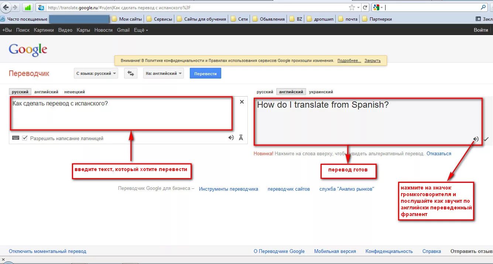Go forward with the browser forward arrow
Viewport: 493px width, 264px height.
[x=15, y=7]
